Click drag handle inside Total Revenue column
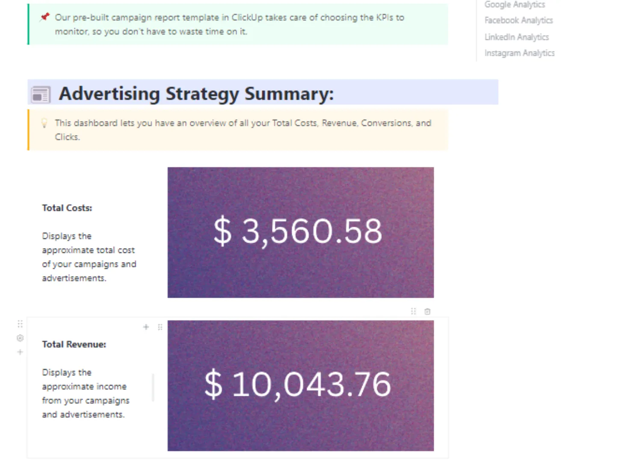633x474 pixels. click(160, 327)
